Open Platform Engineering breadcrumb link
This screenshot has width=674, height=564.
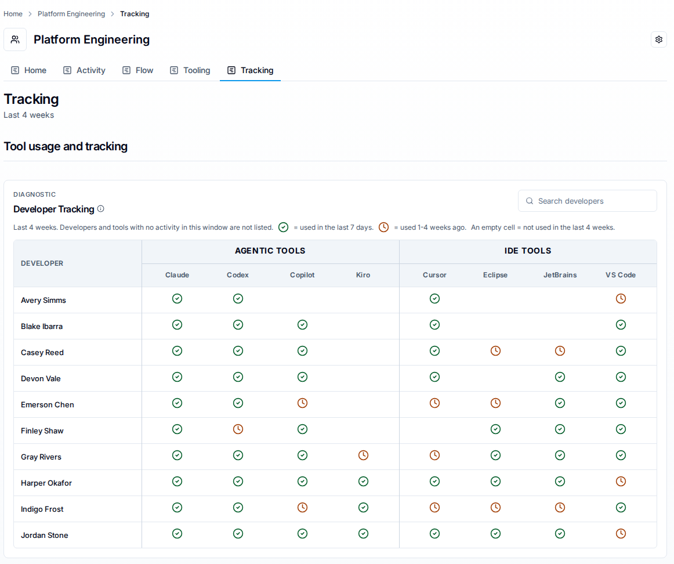point(71,14)
